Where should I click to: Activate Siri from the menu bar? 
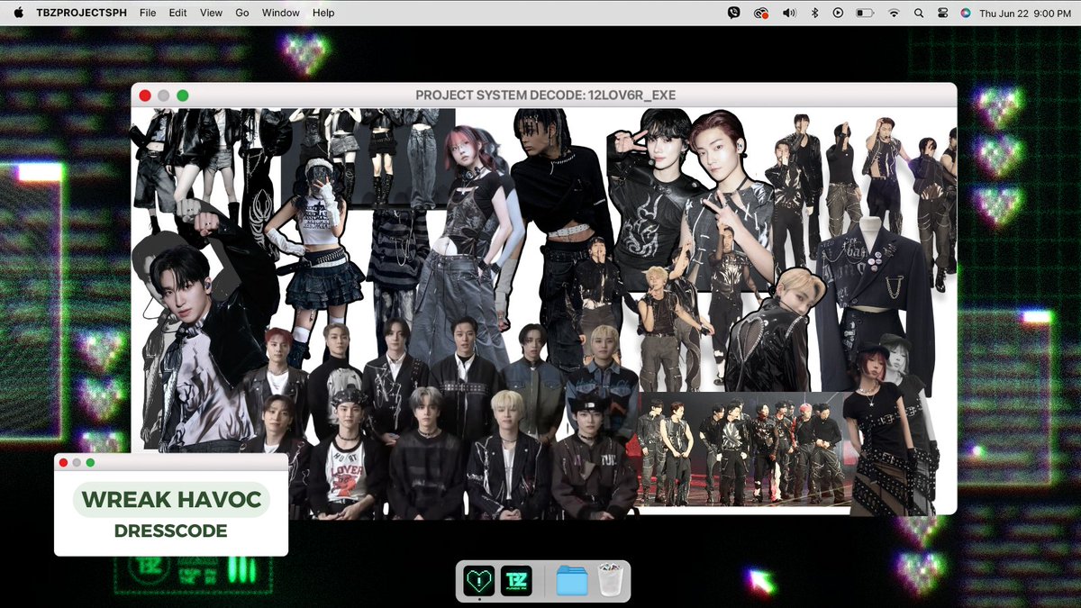click(966, 13)
